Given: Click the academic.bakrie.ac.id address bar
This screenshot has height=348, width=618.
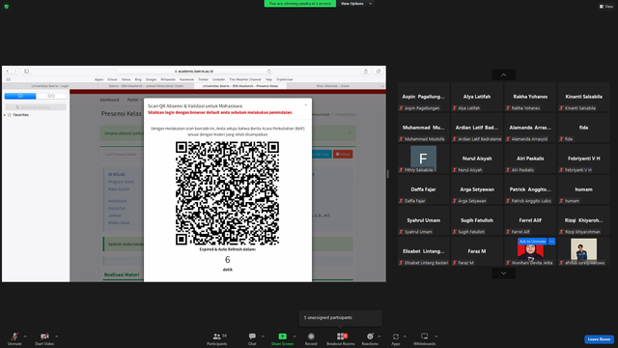Looking at the screenshot, I should [194, 71].
